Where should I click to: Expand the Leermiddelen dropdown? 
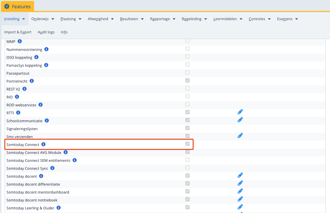228,19
